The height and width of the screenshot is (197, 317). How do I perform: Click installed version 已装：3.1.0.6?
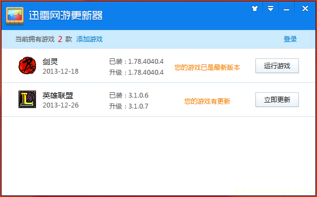coord(129,95)
